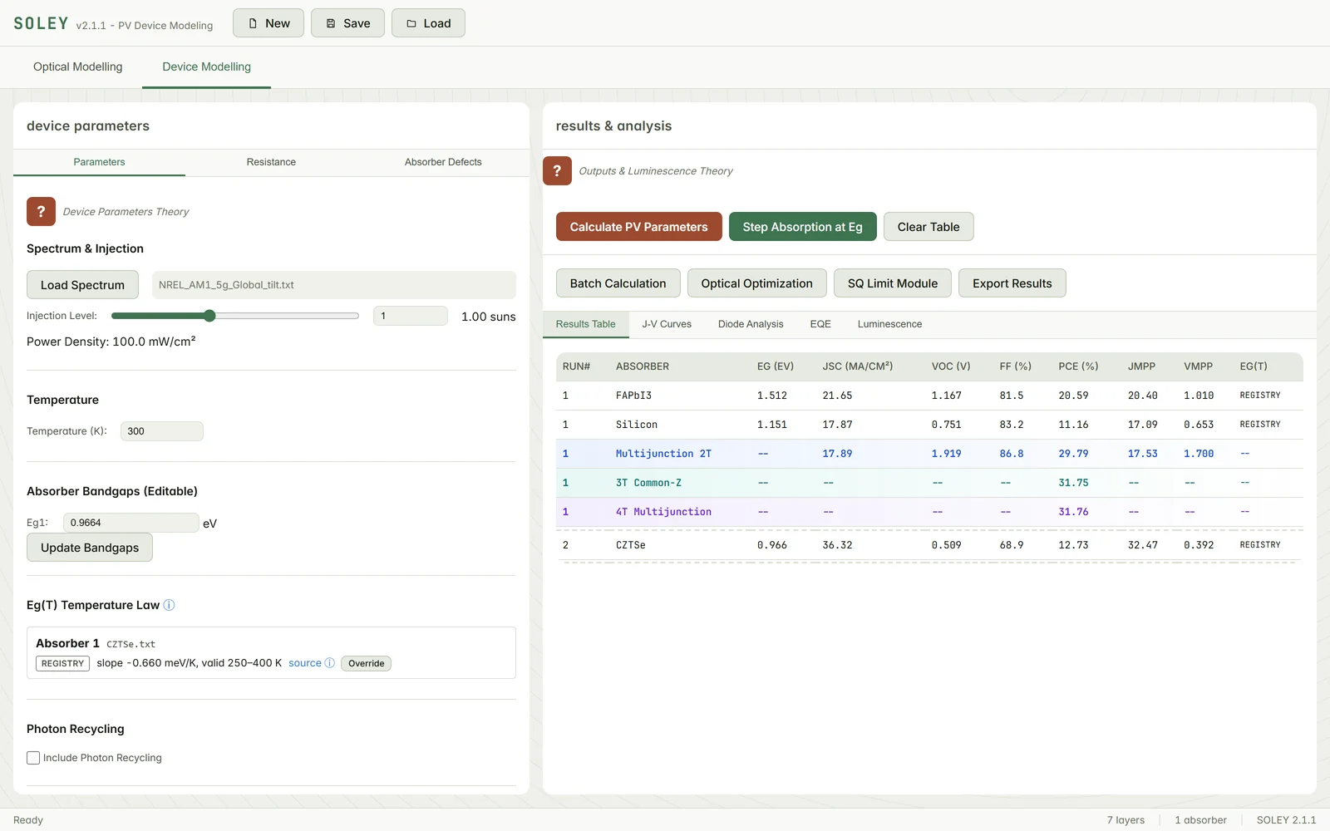The width and height of the screenshot is (1330, 831).
Task: Click the loaded spectrum filename field
Action: coord(334,285)
